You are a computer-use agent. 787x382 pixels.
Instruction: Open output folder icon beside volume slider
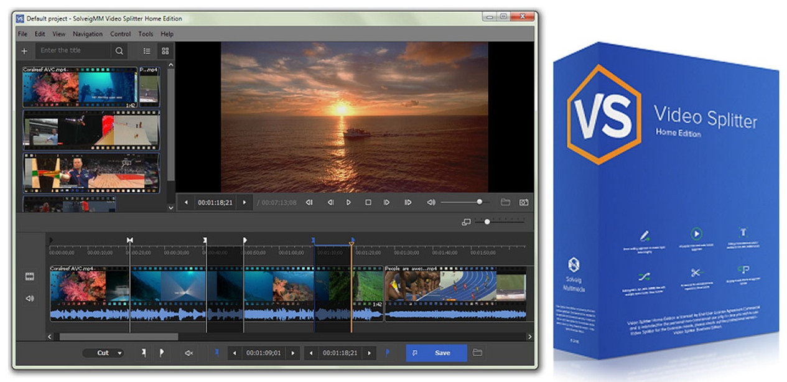click(505, 202)
